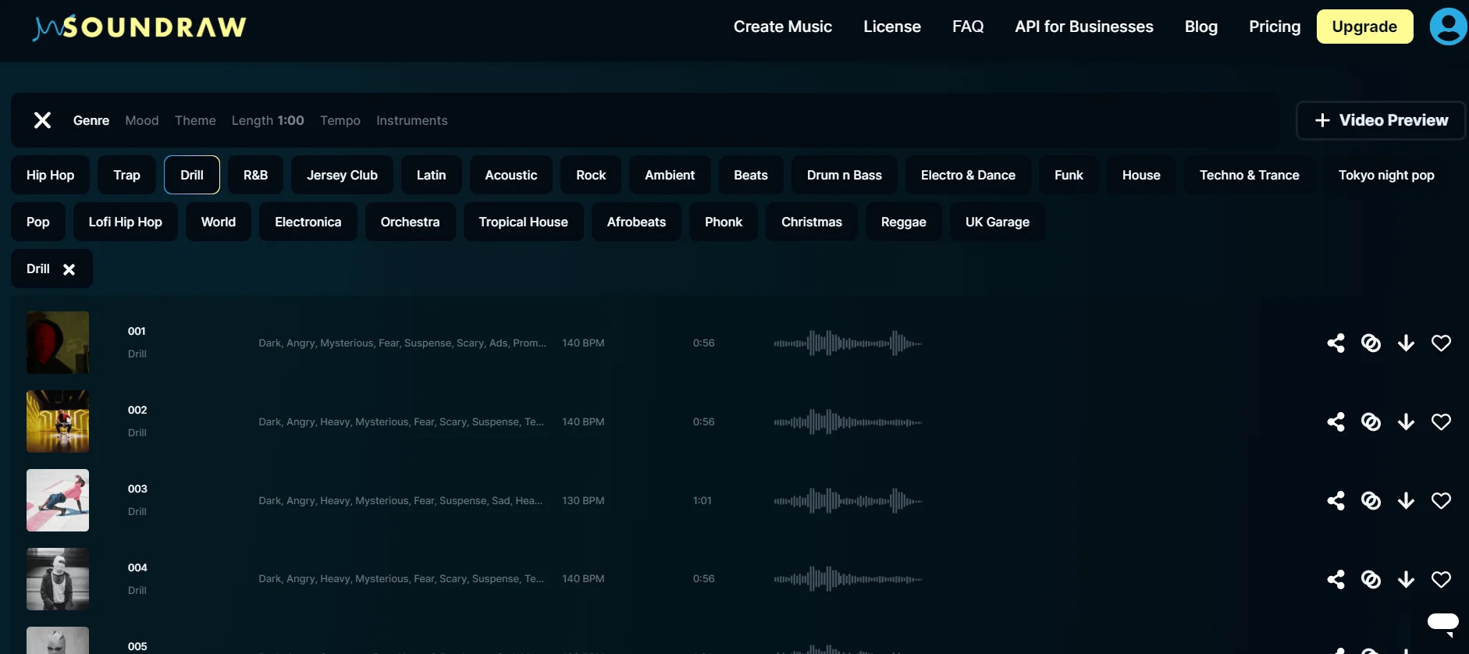Download track 002 with the arrow icon

pyautogui.click(x=1406, y=422)
